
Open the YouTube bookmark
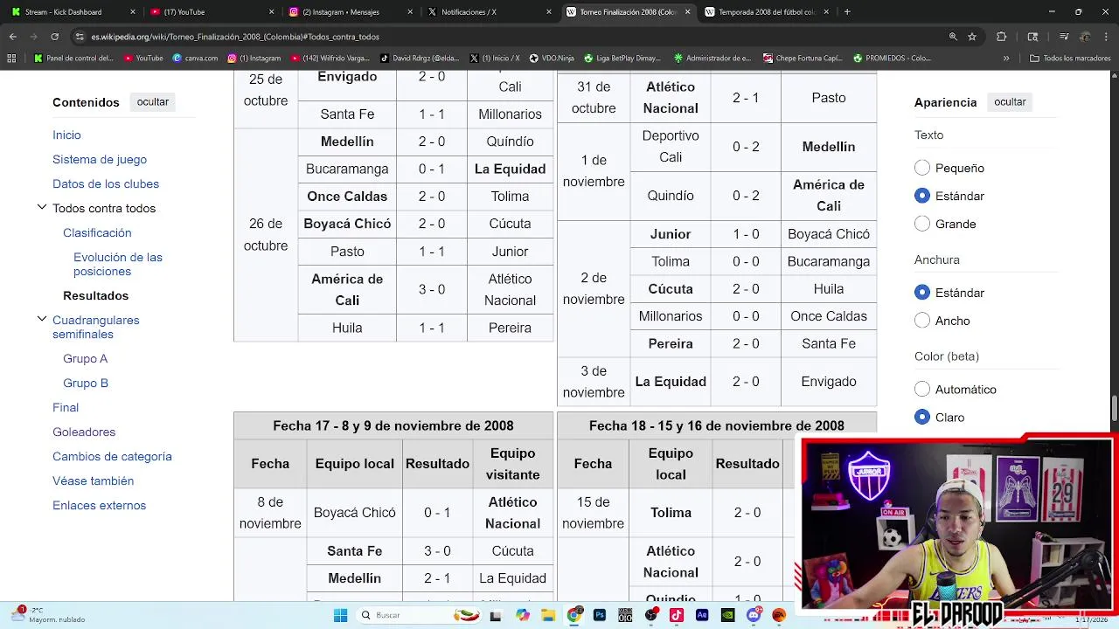click(x=143, y=59)
